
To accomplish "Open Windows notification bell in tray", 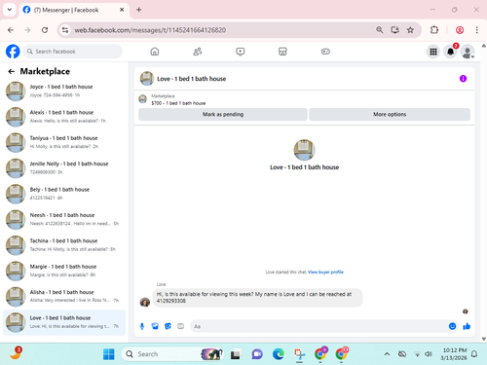I will click(474, 354).
